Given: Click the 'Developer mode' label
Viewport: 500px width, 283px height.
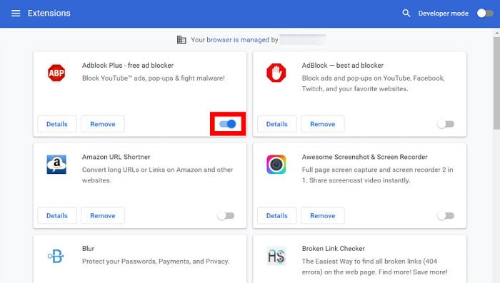Looking at the screenshot, I should coord(444,14).
